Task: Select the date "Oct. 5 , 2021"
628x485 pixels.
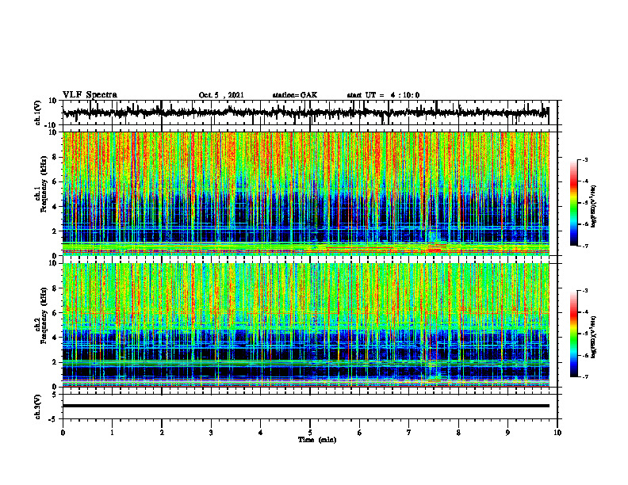Action: (221, 95)
